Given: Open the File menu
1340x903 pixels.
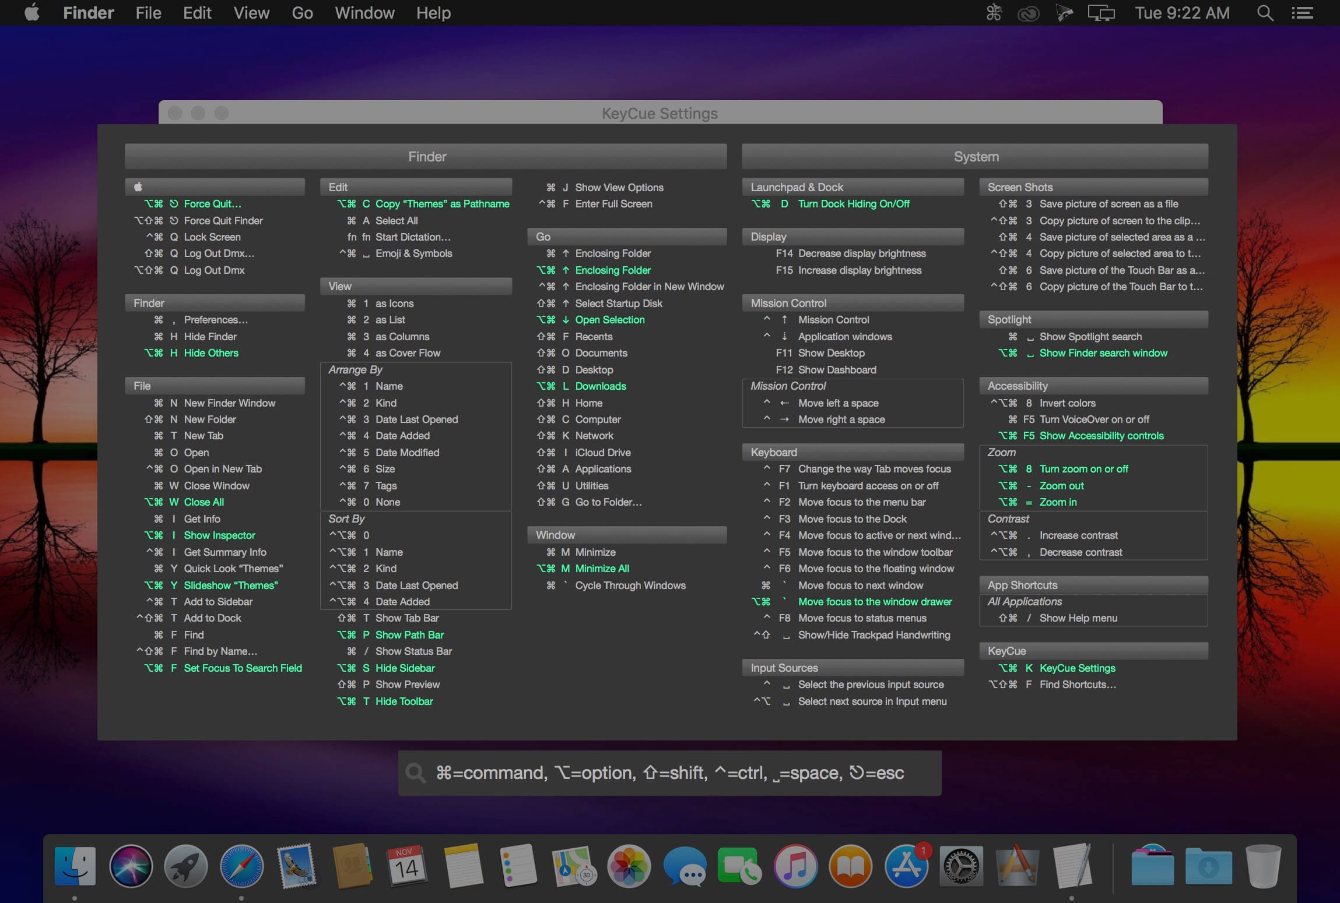Looking at the screenshot, I should click(148, 13).
